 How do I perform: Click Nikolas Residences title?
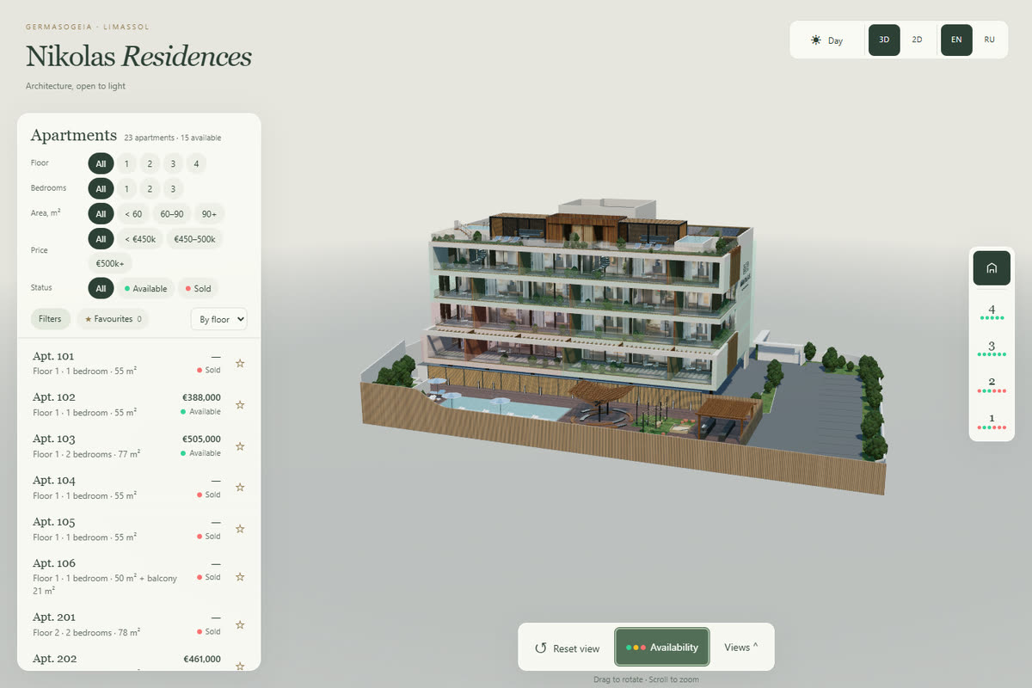[138, 56]
